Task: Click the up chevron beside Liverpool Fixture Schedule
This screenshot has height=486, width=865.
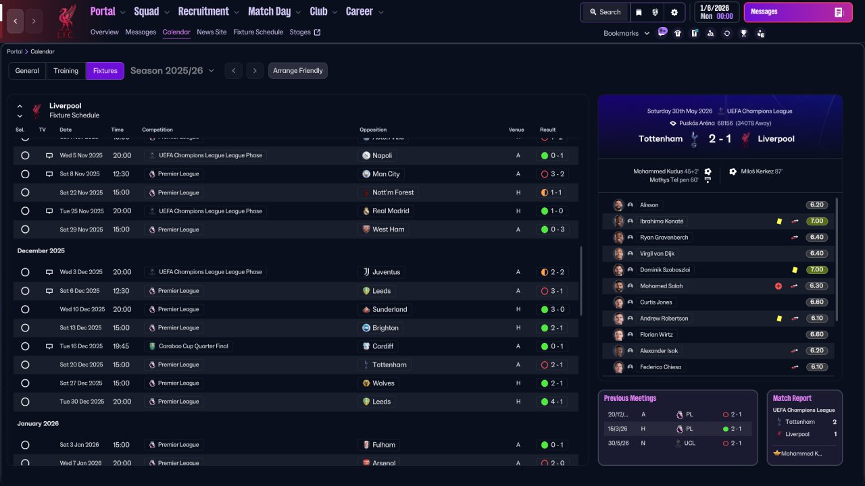Action: (x=20, y=106)
